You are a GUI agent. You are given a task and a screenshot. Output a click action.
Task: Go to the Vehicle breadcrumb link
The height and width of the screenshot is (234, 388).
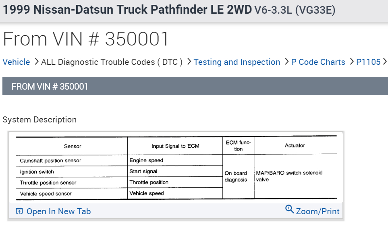(x=16, y=62)
